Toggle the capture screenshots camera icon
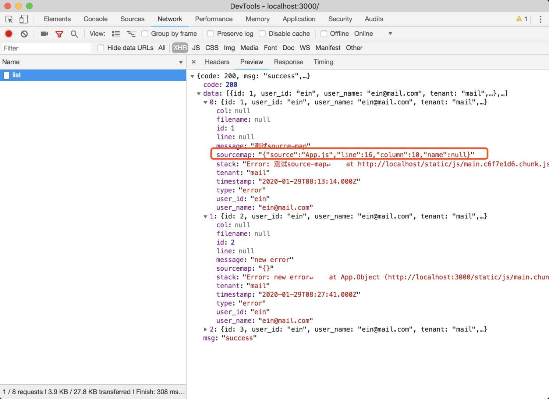 pos(45,34)
